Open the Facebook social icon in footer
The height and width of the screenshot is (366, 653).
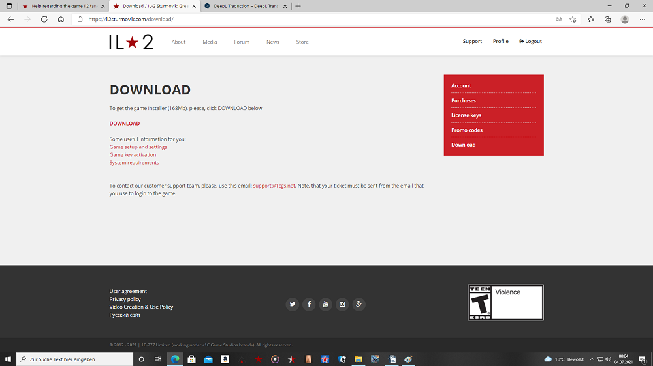tap(309, 304)
